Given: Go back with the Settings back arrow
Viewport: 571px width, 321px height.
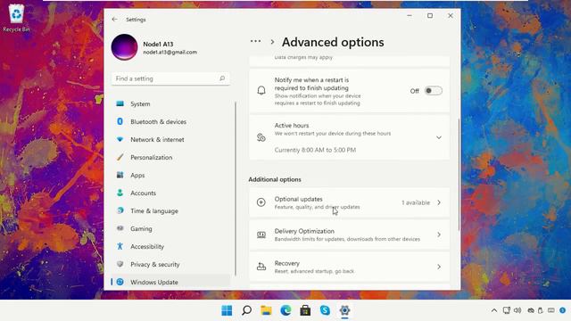Looking at the screenshot, I should [115, 20].
